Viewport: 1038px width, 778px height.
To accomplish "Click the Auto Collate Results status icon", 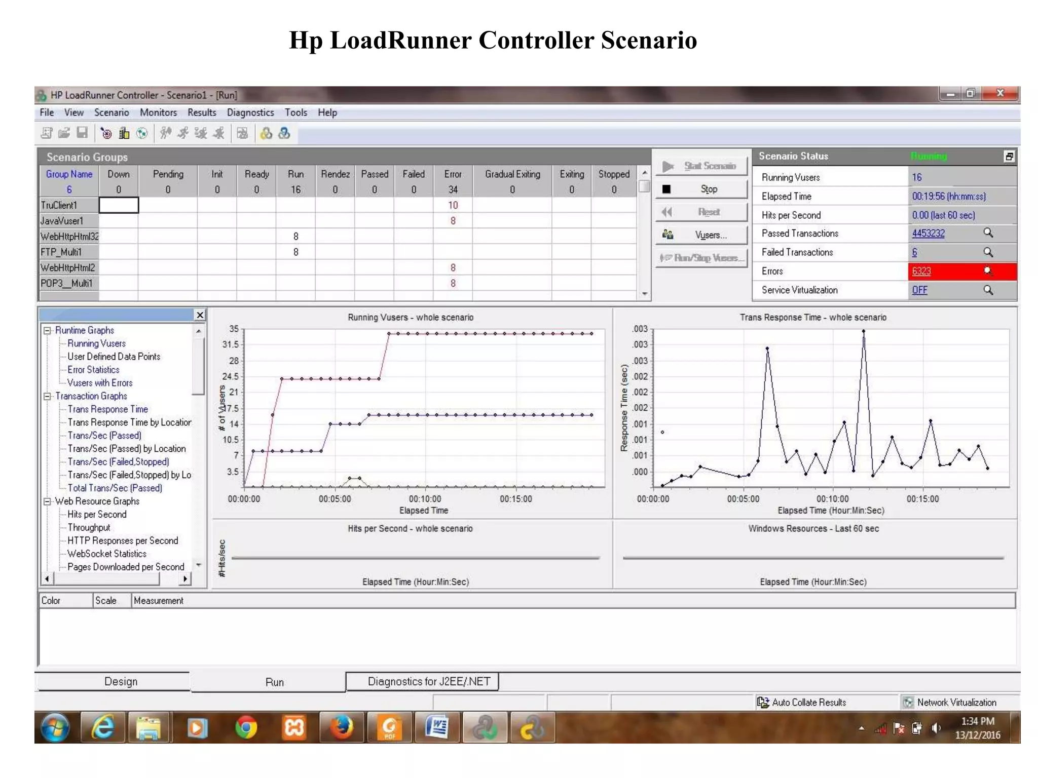I will 762,703.
